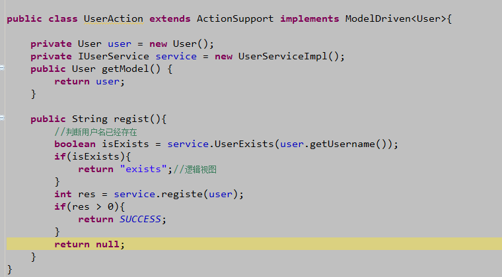The height and width of the screenshot is (277, 502).
Task: Click the "IUserService" type name
Action: 114,57
